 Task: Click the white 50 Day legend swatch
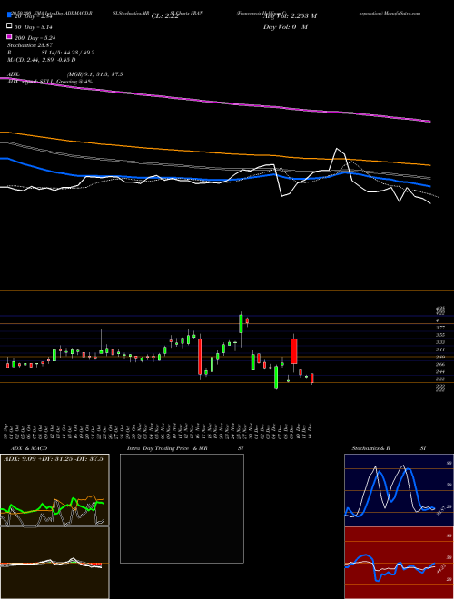tap(9, 26)
